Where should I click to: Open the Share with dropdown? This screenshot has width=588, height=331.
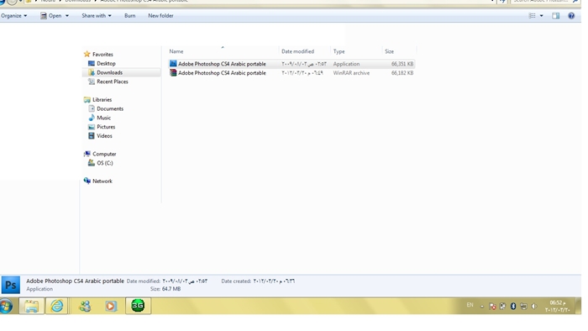click(97, 16)
